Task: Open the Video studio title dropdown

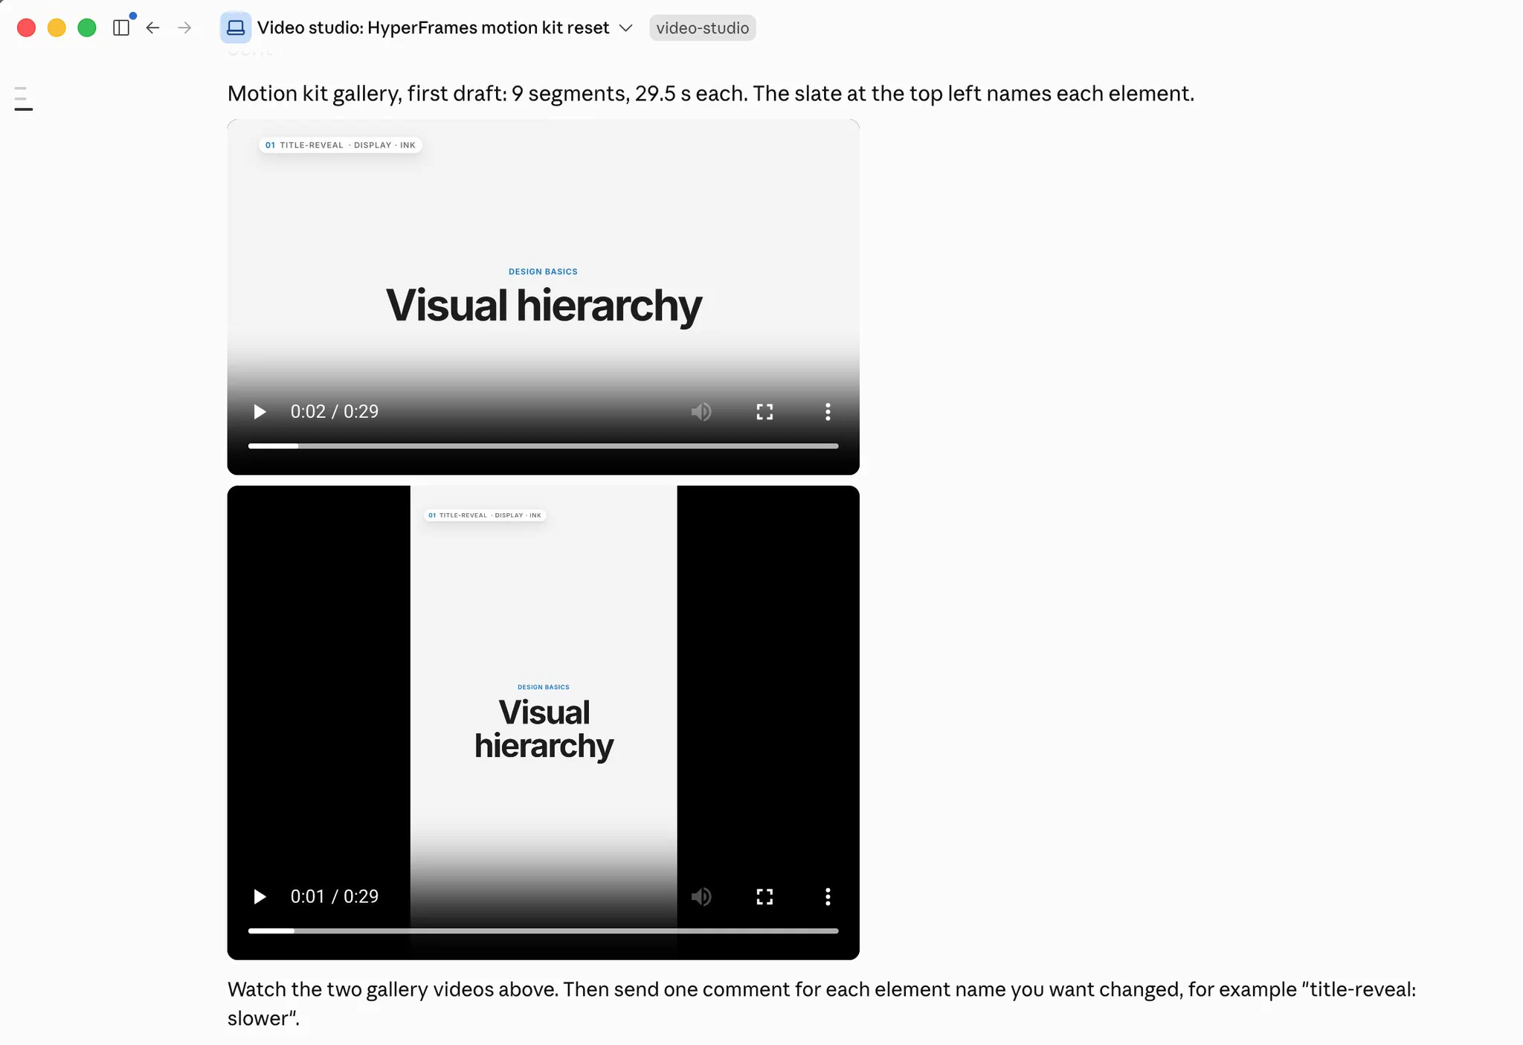Action: [x=625, y=28]
